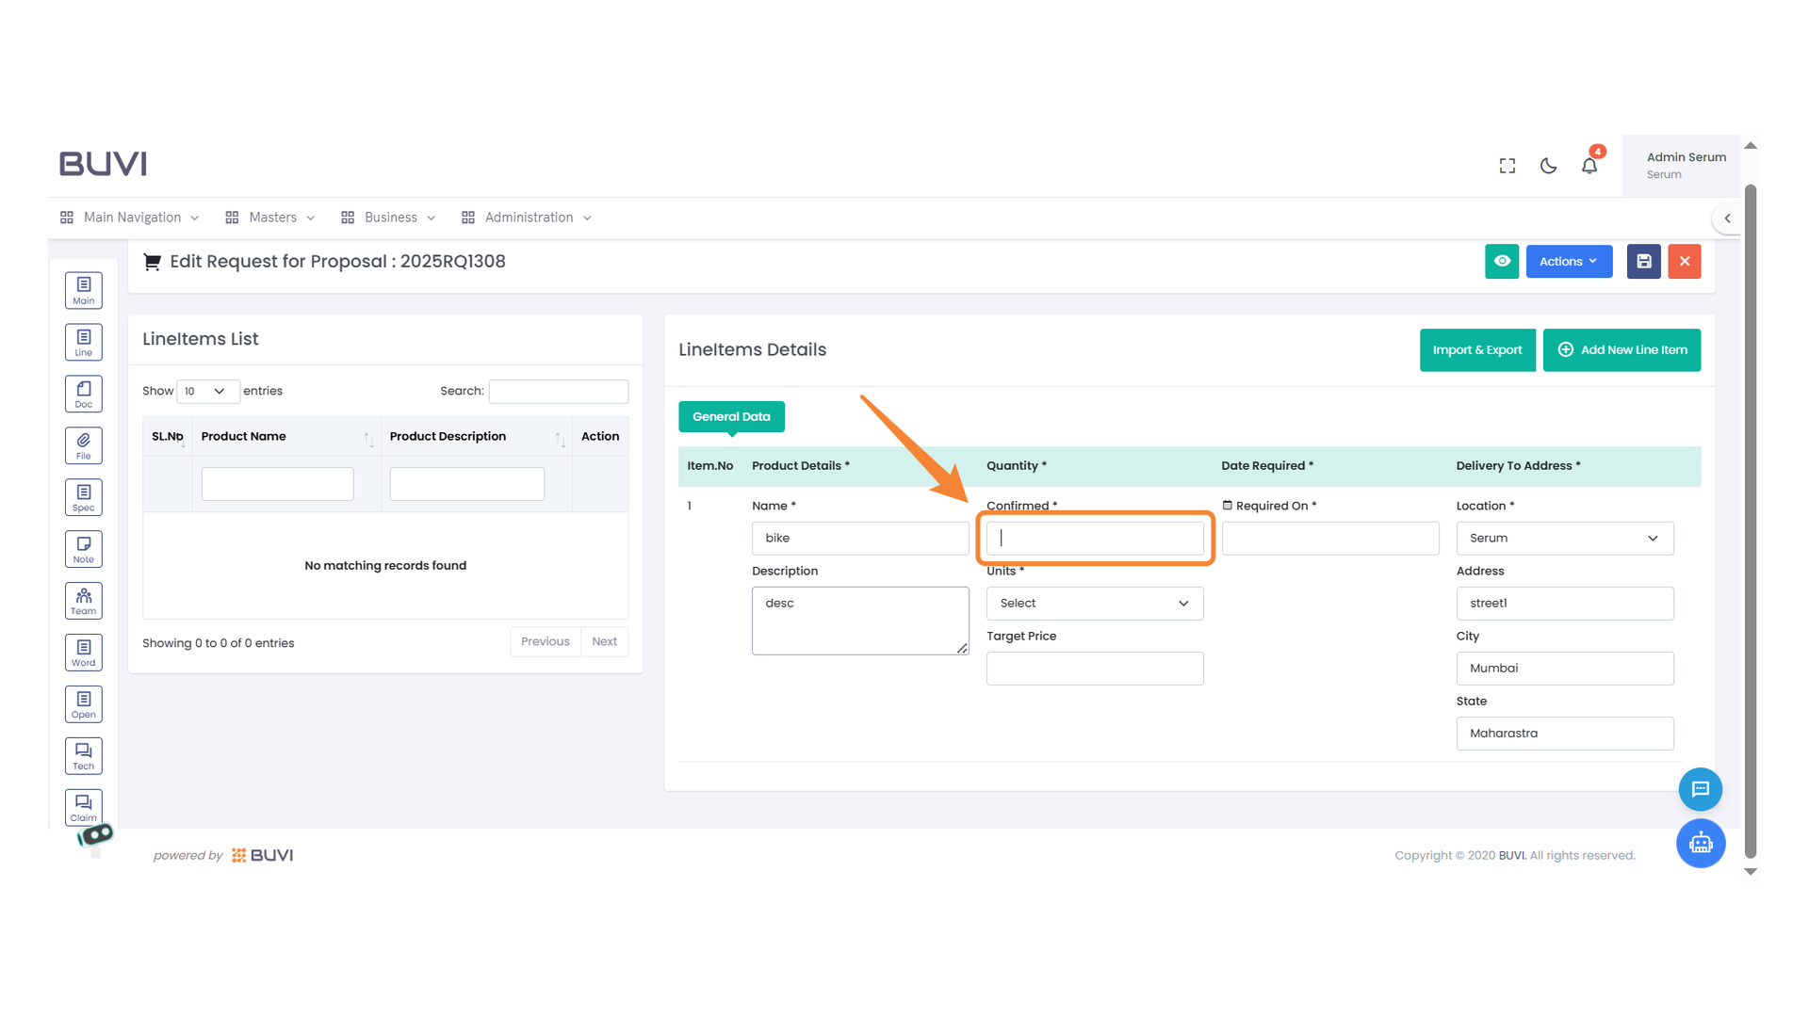The image size is (1809, 1017).
Task: Open the Masters menu
Action: coord(270,218)
